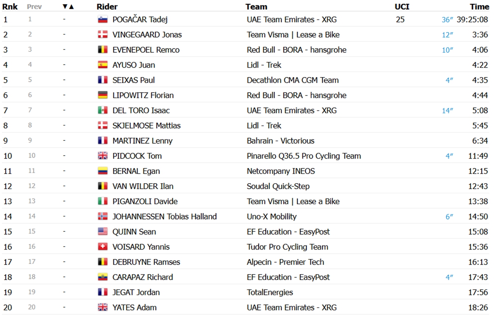Sort table by Rnk column header

[10, 7]
